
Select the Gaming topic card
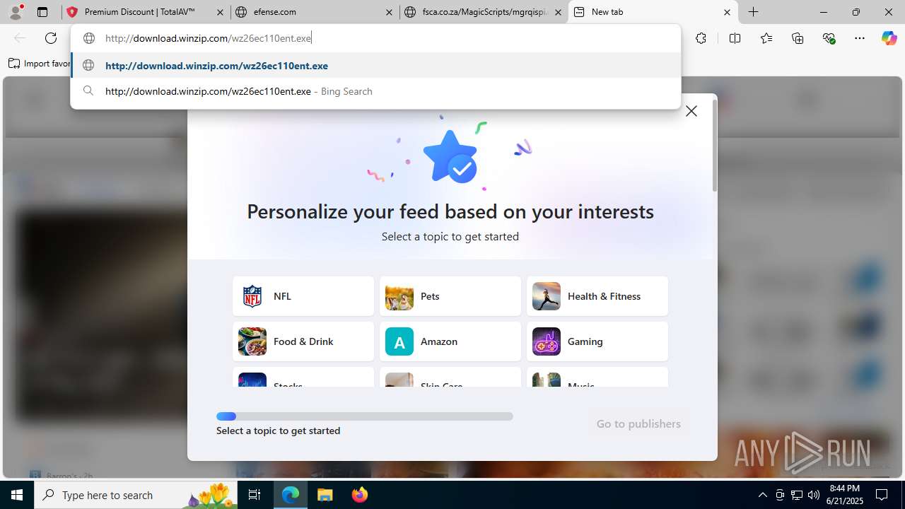tap(597, 341)
